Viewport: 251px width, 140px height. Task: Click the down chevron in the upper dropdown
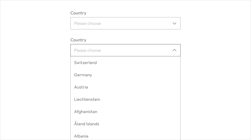(174, 23)
